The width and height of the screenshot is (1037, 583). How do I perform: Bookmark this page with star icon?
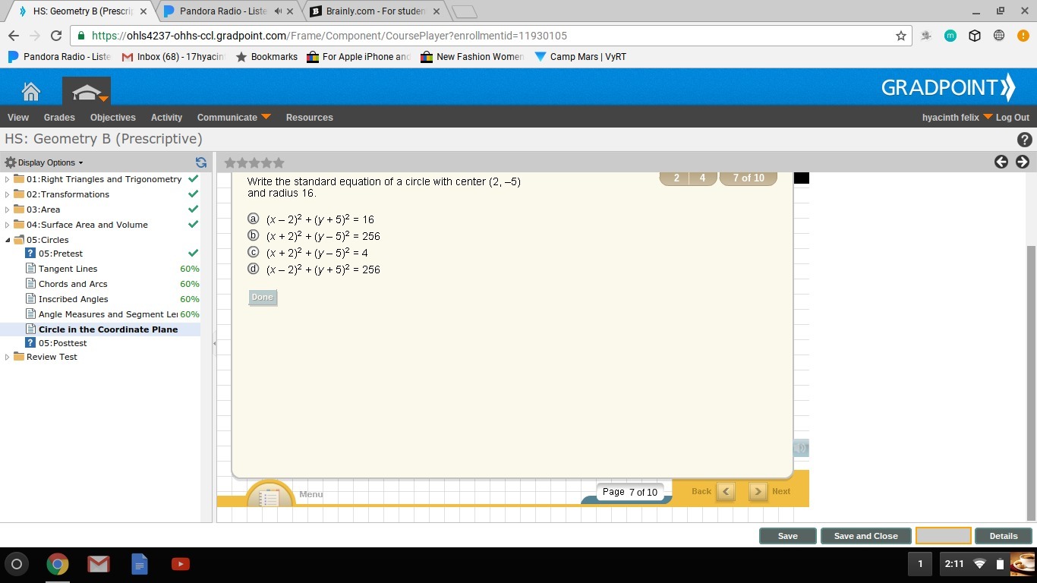[x=901, y=36]
